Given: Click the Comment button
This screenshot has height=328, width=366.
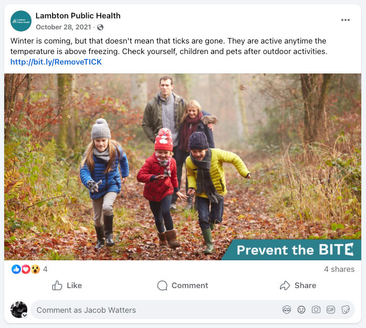Looking at the screenshot, I should (183, 285).
